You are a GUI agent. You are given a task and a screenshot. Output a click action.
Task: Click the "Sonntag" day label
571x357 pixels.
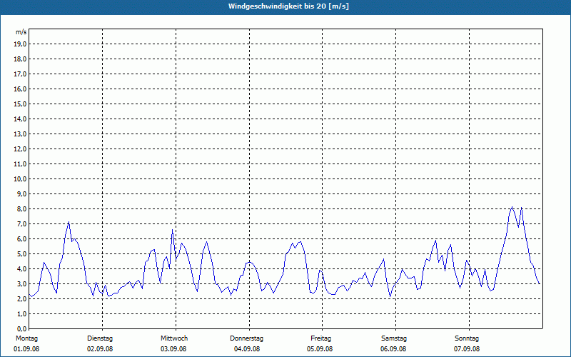pos(467,338)
